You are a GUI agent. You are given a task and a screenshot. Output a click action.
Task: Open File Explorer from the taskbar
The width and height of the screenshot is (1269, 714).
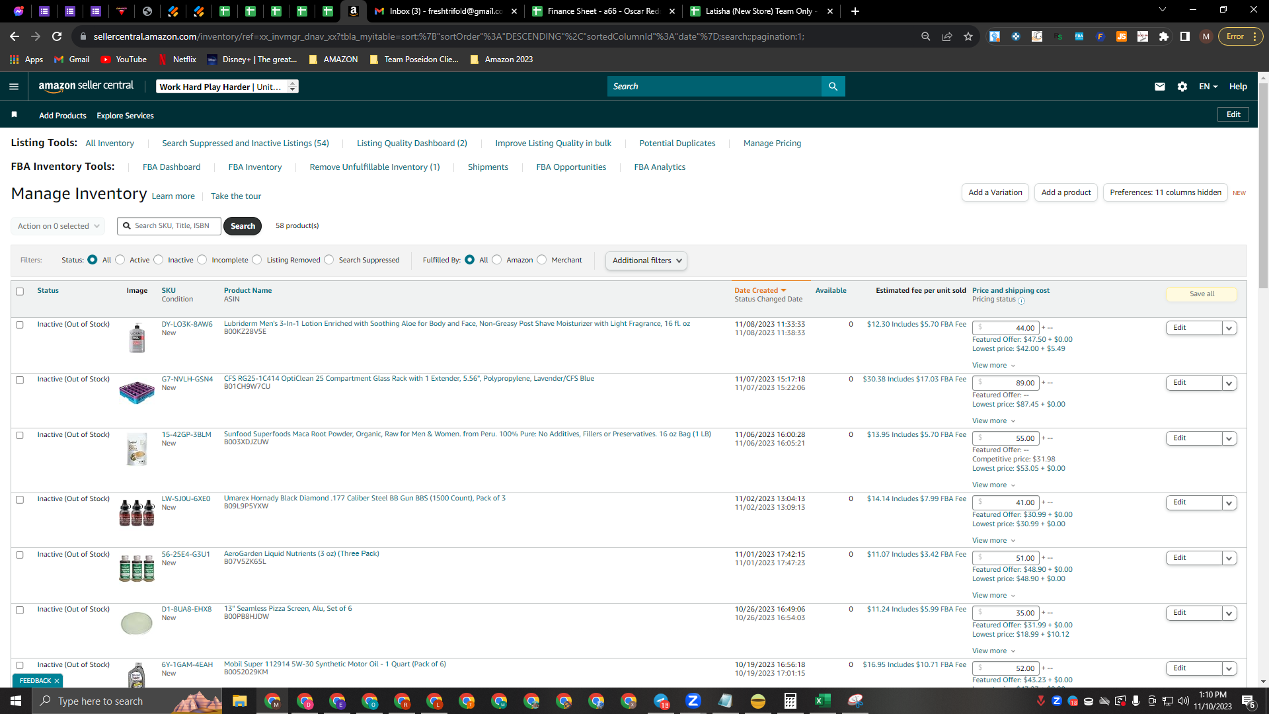click(239, 701)
